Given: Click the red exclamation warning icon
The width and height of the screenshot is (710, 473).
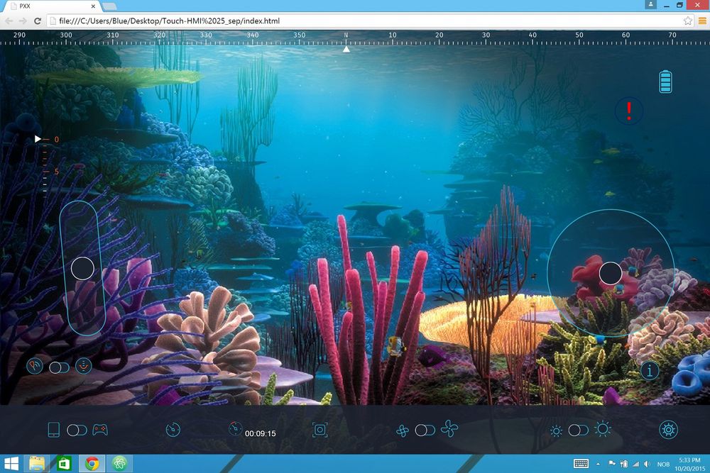Looking at the screenshot, I should (629, 111).
